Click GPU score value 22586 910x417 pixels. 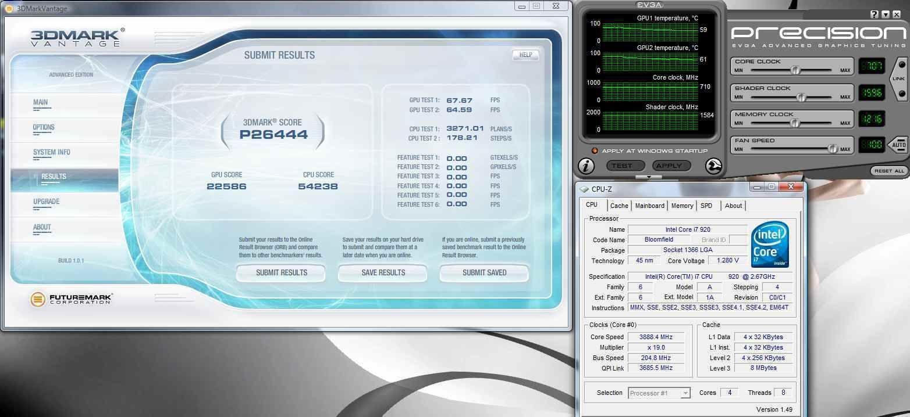226,186
